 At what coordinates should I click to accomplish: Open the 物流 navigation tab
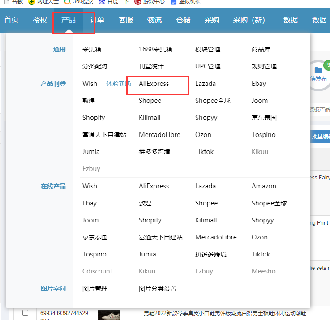point(154,20)
